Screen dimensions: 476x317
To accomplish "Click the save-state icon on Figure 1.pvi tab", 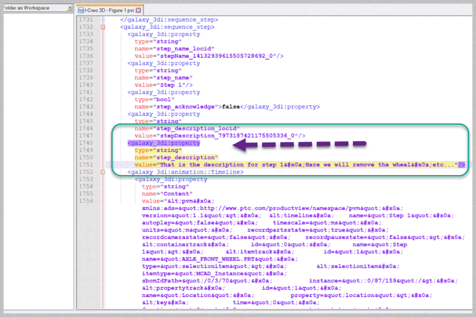I will [x=81, y=10].
